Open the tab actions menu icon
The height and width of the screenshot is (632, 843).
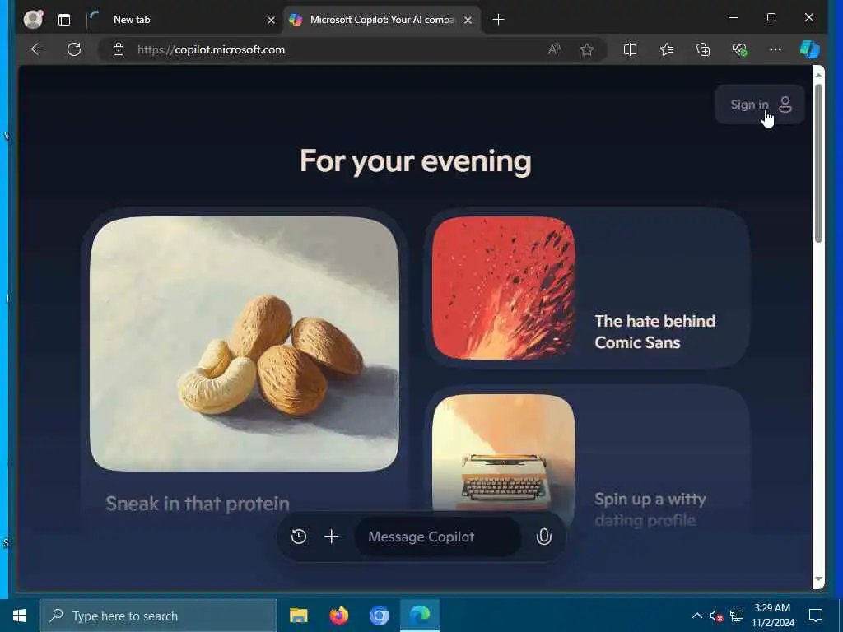point(64,20)
